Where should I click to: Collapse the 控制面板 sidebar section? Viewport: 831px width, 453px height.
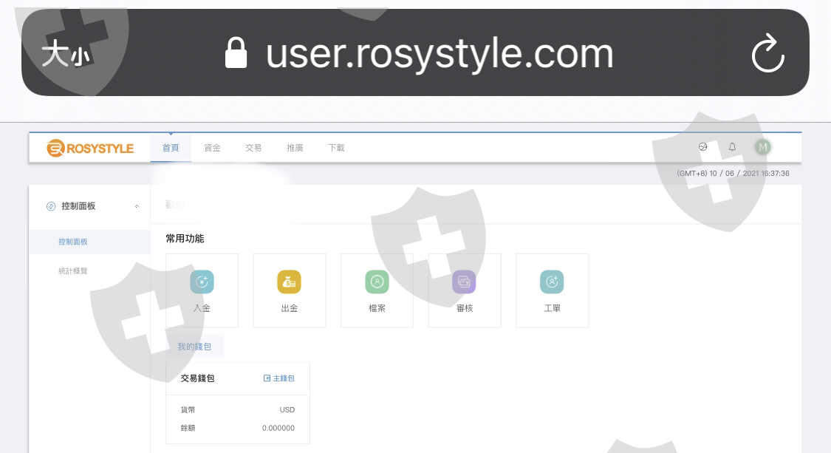click(137, 207)
